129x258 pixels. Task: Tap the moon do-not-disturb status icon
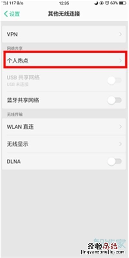pyautogui.click(x=96, y=3)
